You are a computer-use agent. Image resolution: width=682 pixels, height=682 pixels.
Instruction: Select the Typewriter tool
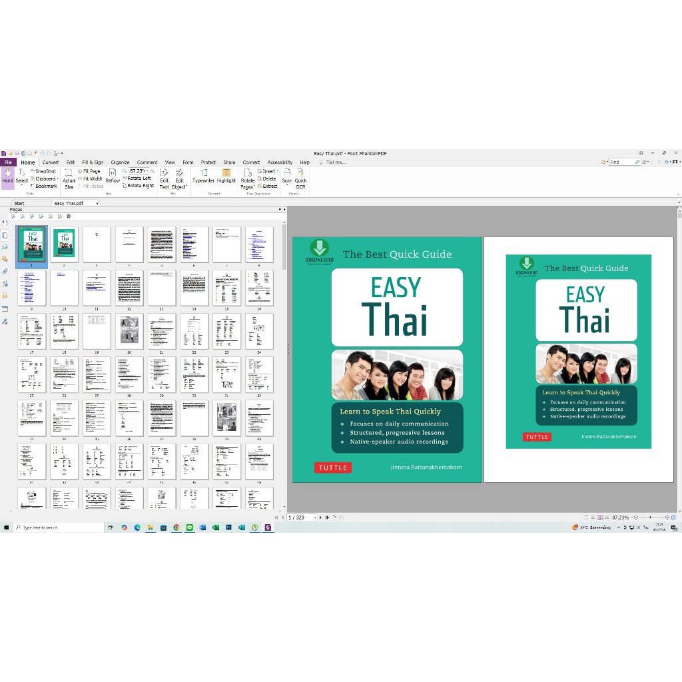203,176
